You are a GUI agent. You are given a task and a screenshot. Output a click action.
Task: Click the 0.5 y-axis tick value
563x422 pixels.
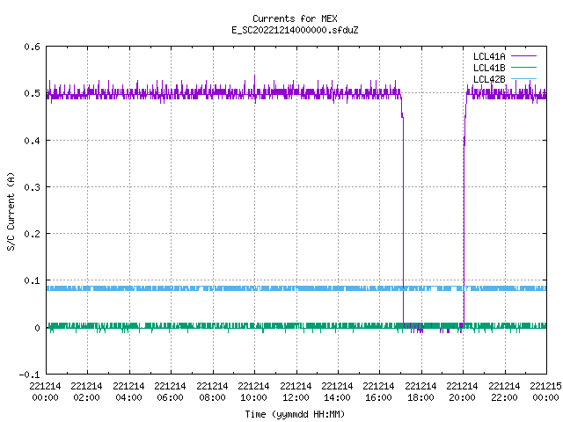point(32,93)
